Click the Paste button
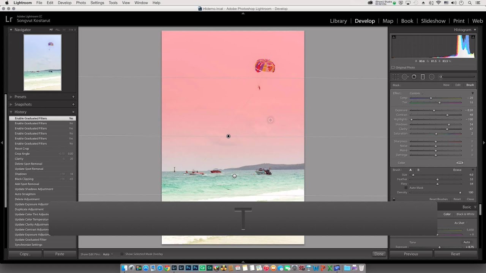 pos(60,254)
